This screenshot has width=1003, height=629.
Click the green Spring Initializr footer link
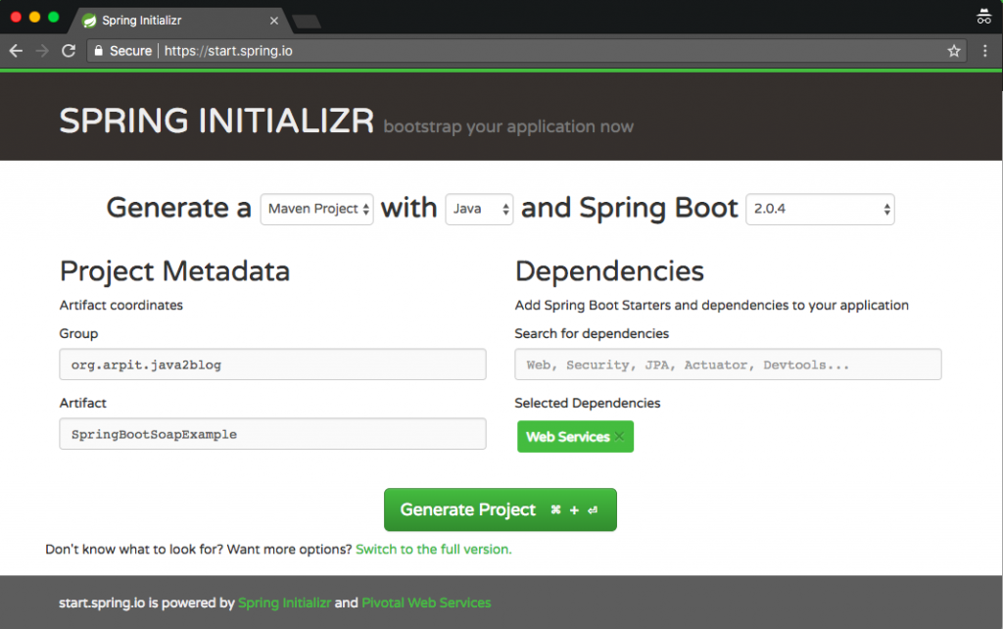pyautogui.click(x=283, y=603)
